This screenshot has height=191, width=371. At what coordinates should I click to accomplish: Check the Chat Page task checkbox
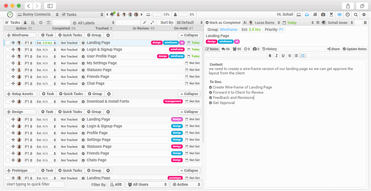(x=8, y=83)
